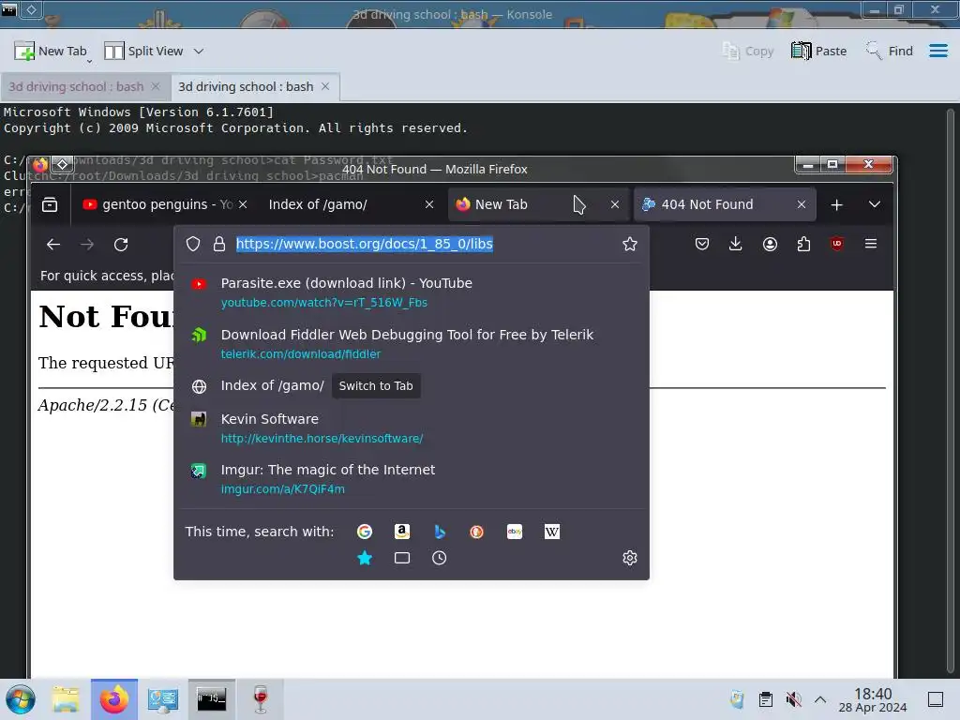Bookmark this page with the star icon
960x720 pixels.
coord(630,245)
